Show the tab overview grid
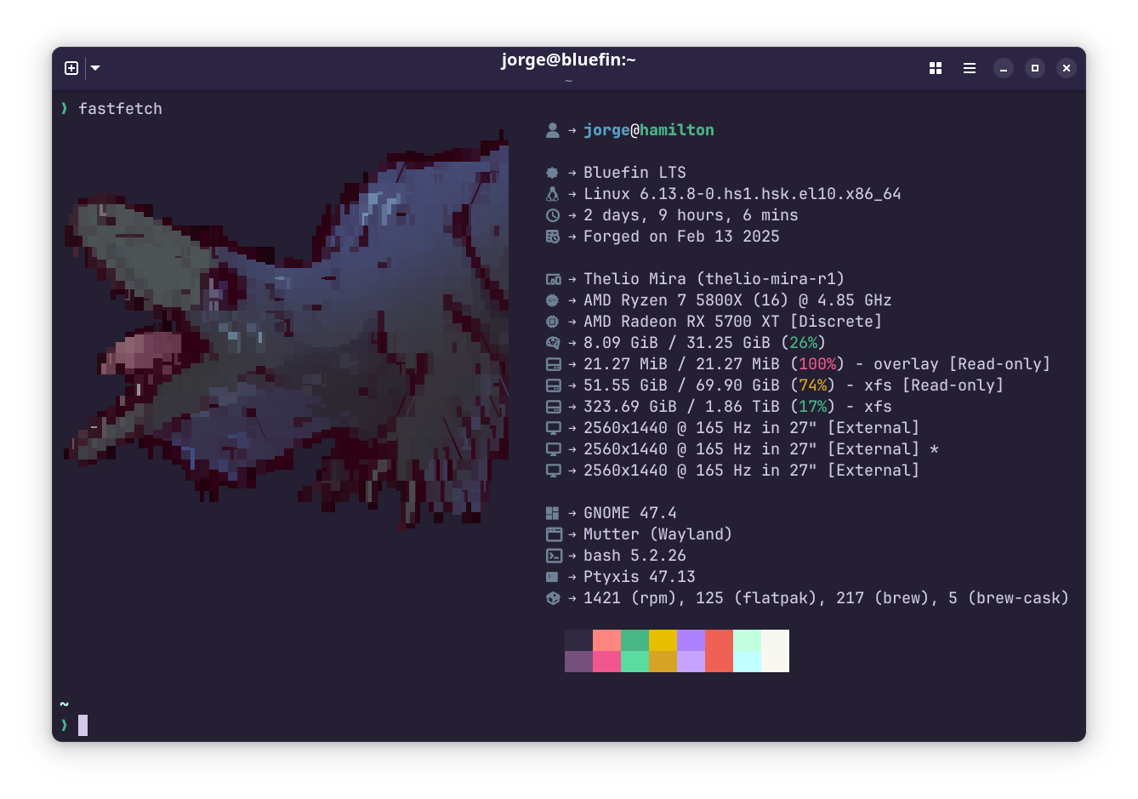The width and height of the screenshot is (1138, 799). pos(936,68)
